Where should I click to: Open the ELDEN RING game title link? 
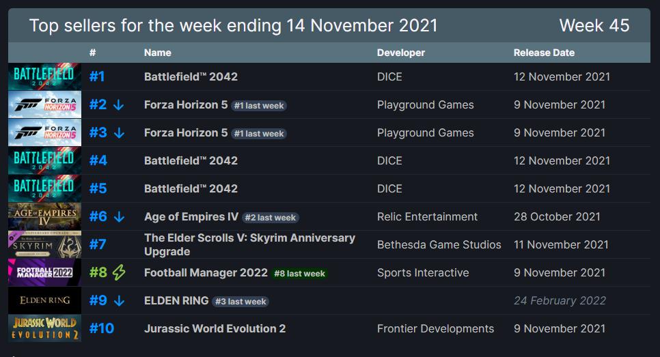pyautogui.click(x=176, y=300)
